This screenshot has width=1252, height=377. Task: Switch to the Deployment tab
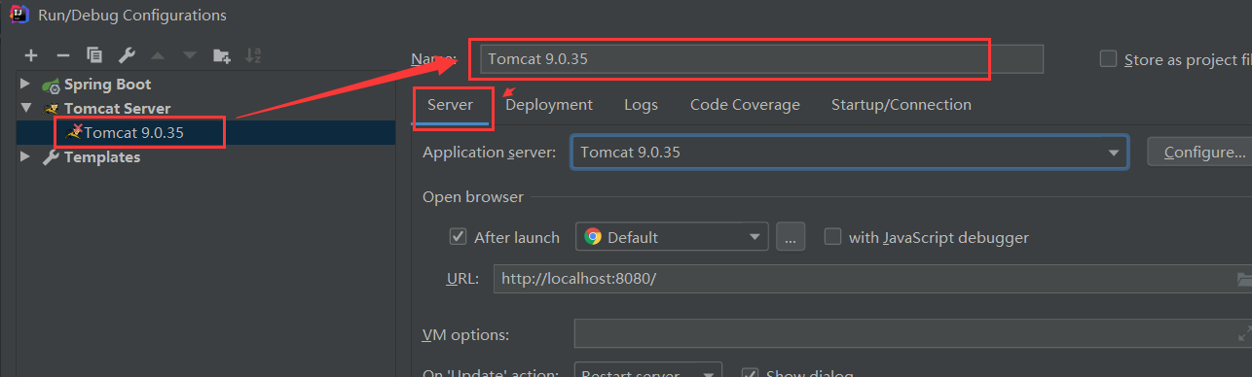[549, 105]
